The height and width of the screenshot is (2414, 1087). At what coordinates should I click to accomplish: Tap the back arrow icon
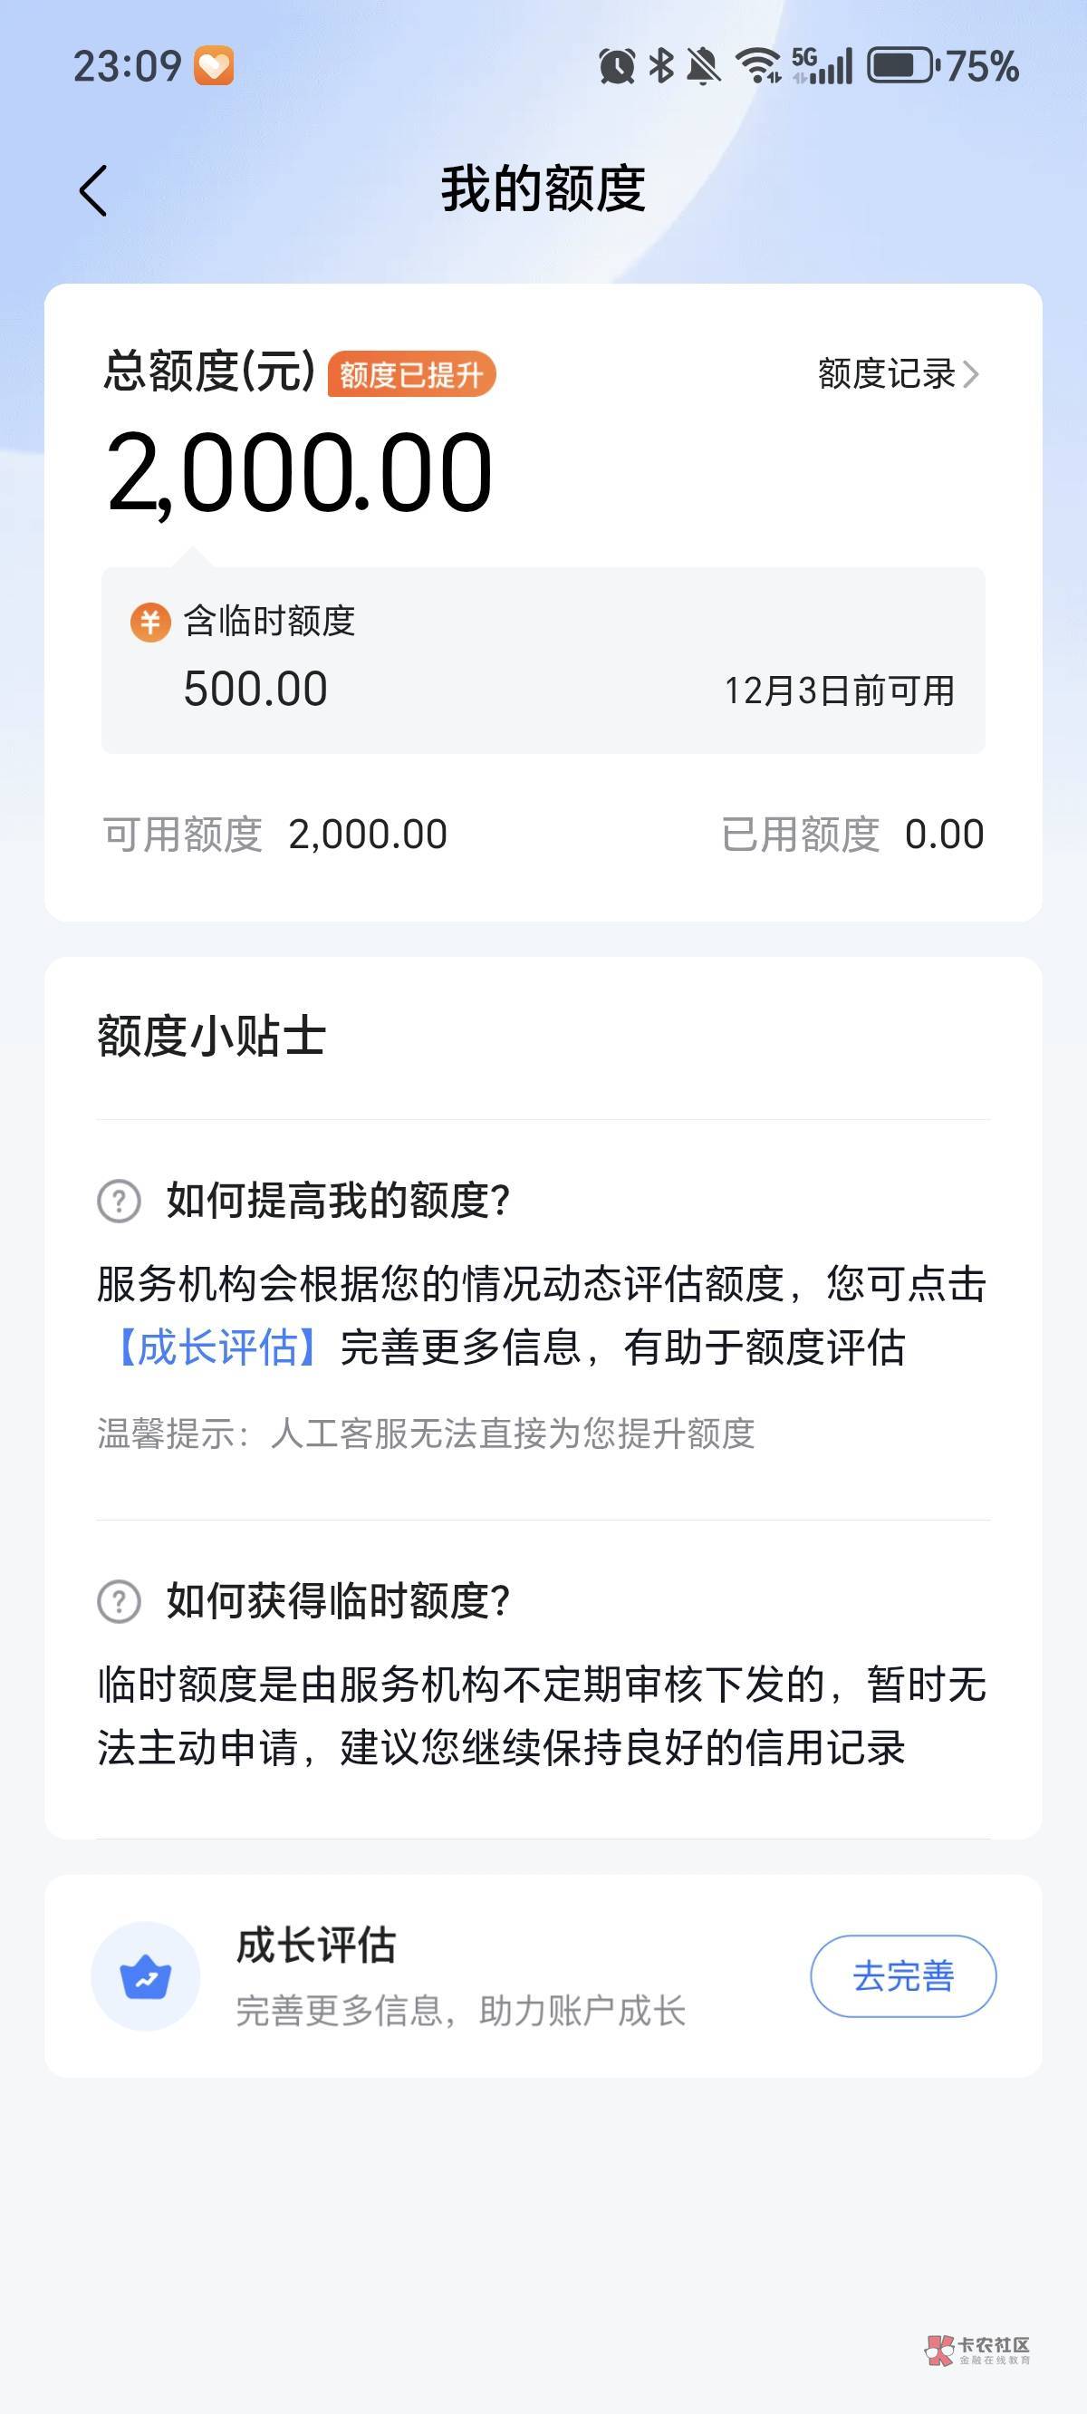pyautogui.click(x=92, y=190)
